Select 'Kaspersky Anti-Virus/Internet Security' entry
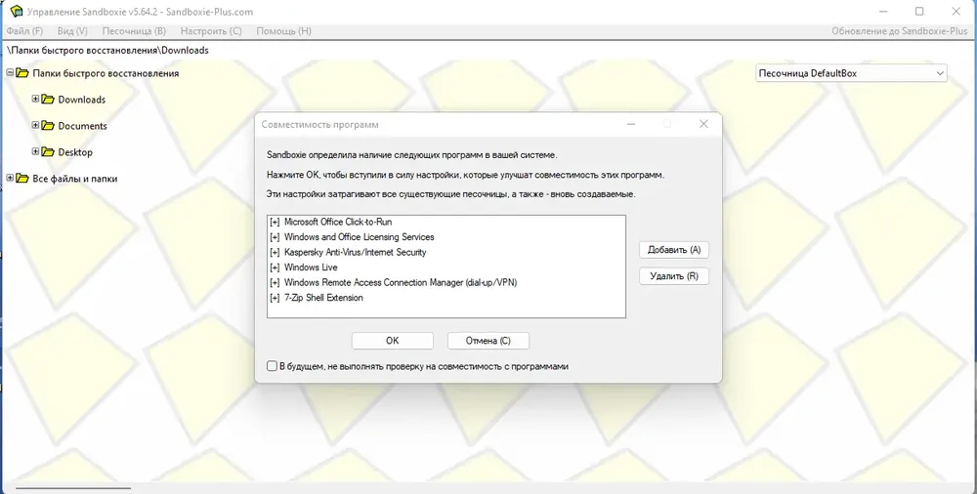This screenshot has height=494, width=977. pyautogui.click(x=446, y=252)
